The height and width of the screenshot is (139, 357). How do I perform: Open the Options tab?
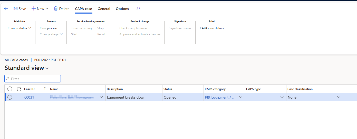tap(122, 9)
